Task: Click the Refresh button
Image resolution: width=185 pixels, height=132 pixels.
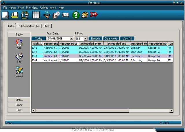Action: coord(95,38)
